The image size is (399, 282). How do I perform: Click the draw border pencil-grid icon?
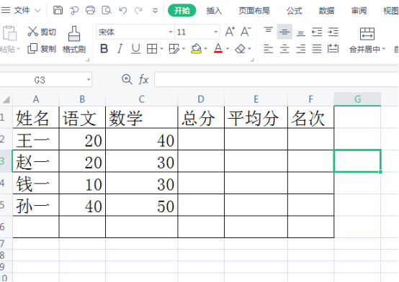tap(174, 49)
